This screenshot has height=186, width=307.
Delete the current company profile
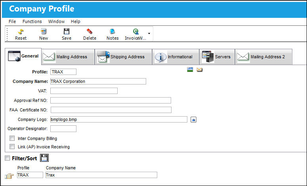(x=90, y=34)
